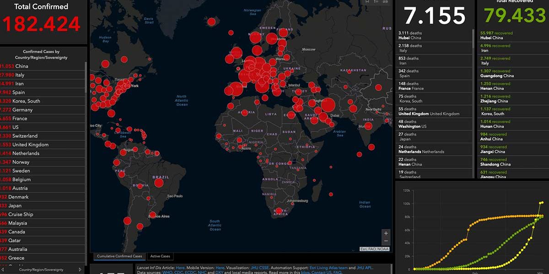Open the map legend list icon
This screenshot has height=274, width=549.
377,2
